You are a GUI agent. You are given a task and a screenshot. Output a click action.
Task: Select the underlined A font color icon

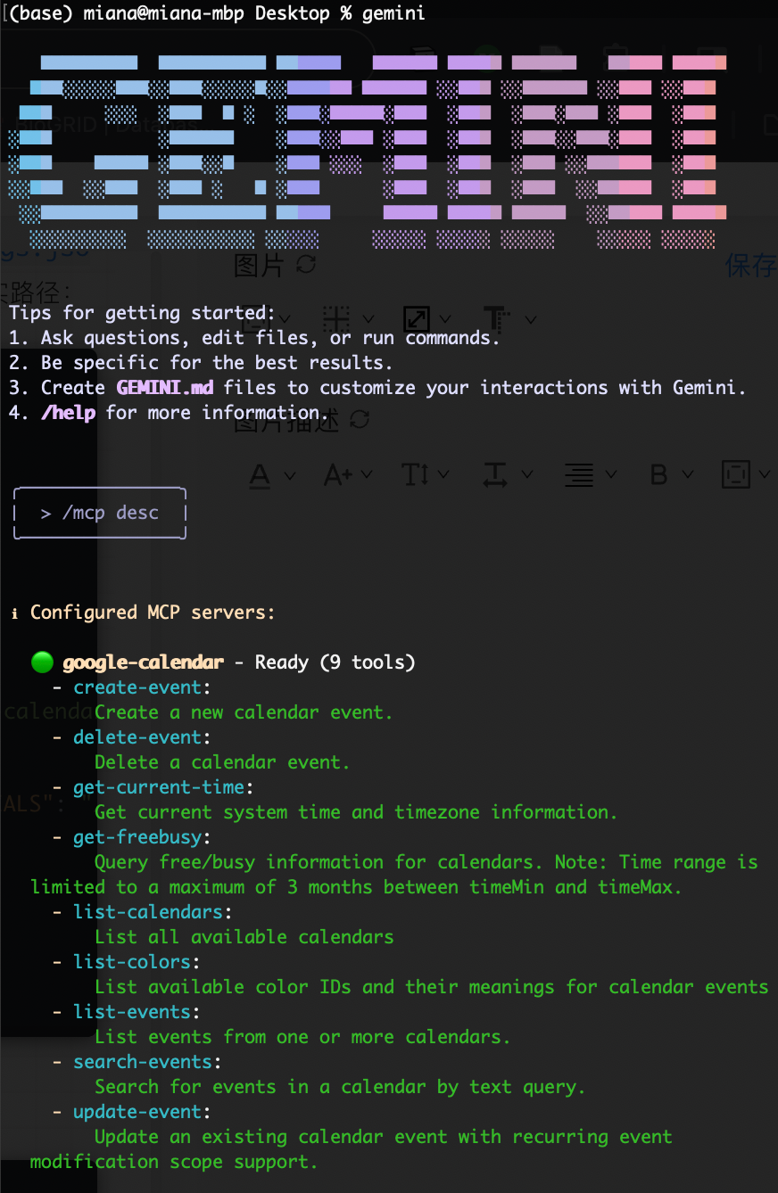tap(260, 475)
